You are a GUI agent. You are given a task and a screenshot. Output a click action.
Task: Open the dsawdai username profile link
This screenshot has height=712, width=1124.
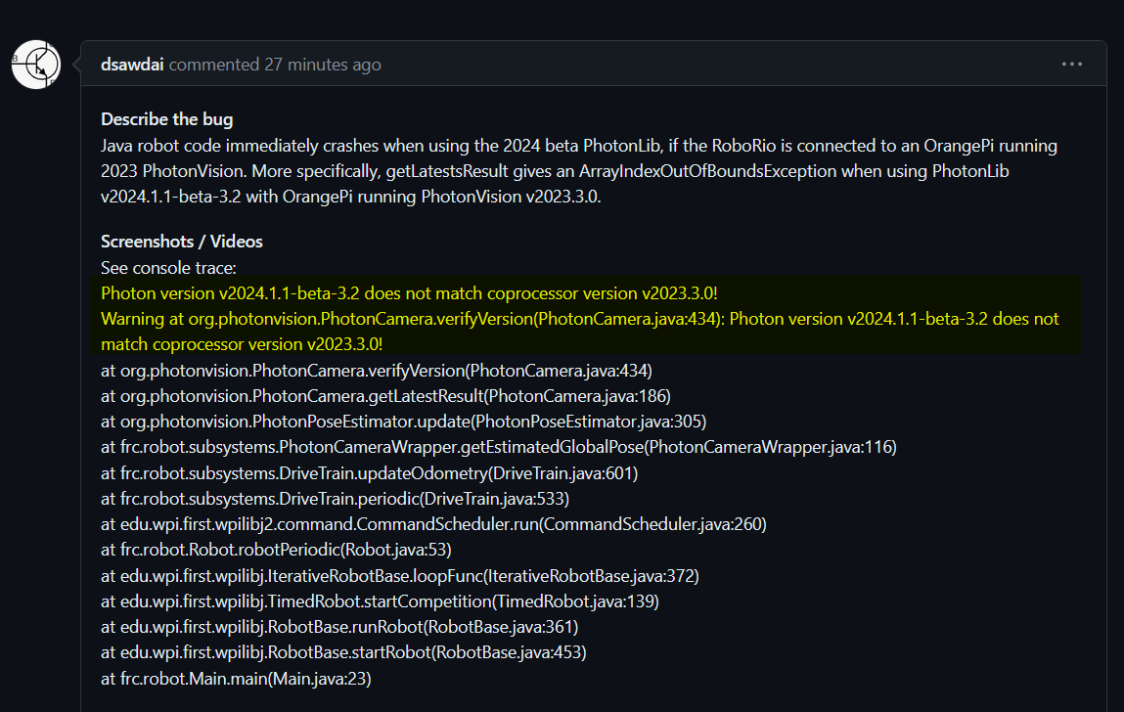click(132, 65)
